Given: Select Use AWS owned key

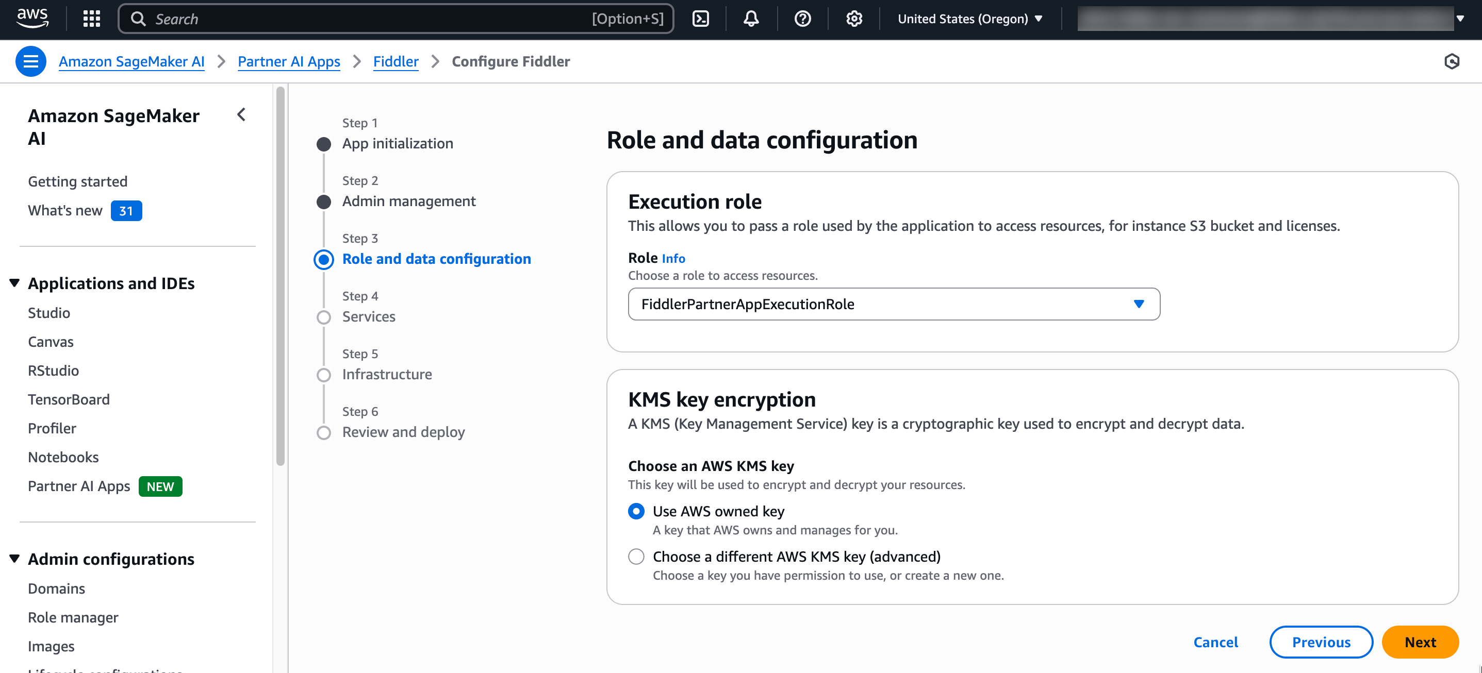Looking at the screenshot, I should (636, 510).
